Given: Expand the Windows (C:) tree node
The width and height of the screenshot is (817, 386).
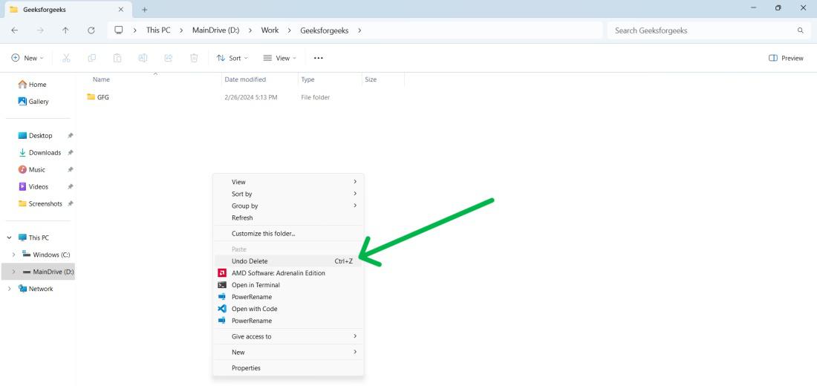Looking at the screenshot, I should tap(13, 255).
